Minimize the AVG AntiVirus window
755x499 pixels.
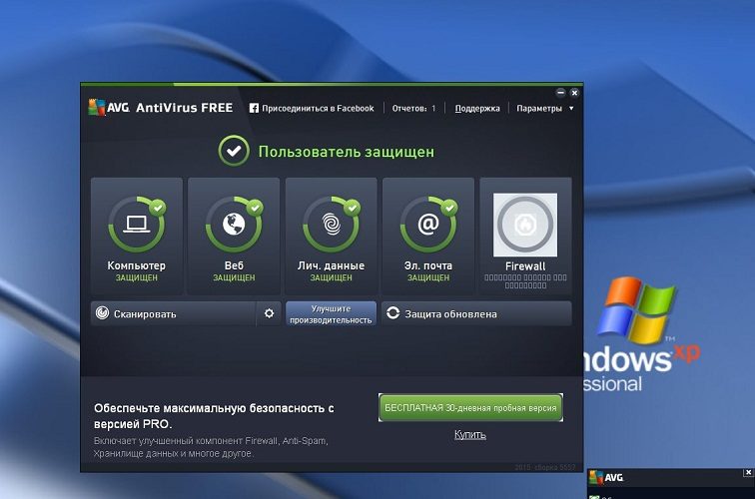click(560, 93)
